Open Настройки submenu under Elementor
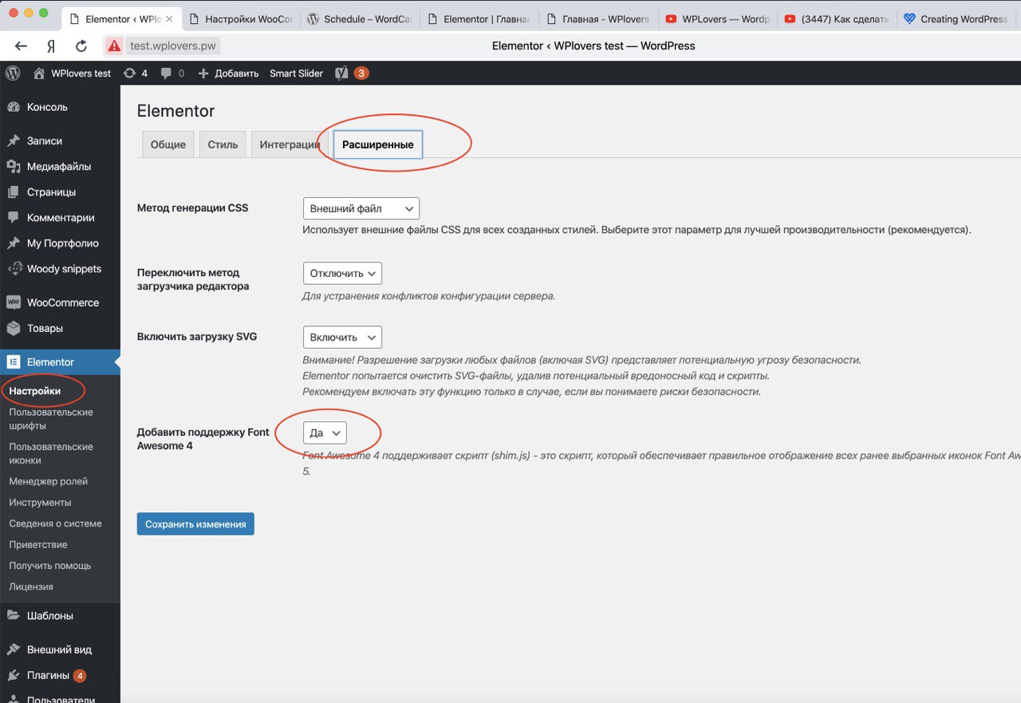 35,391
